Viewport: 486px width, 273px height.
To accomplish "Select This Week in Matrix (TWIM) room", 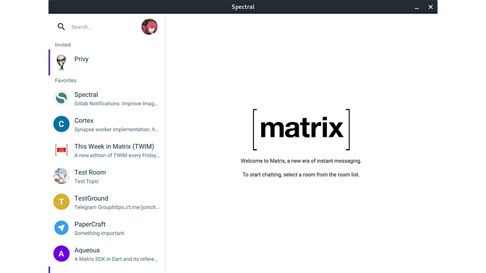I will [114, 147].
